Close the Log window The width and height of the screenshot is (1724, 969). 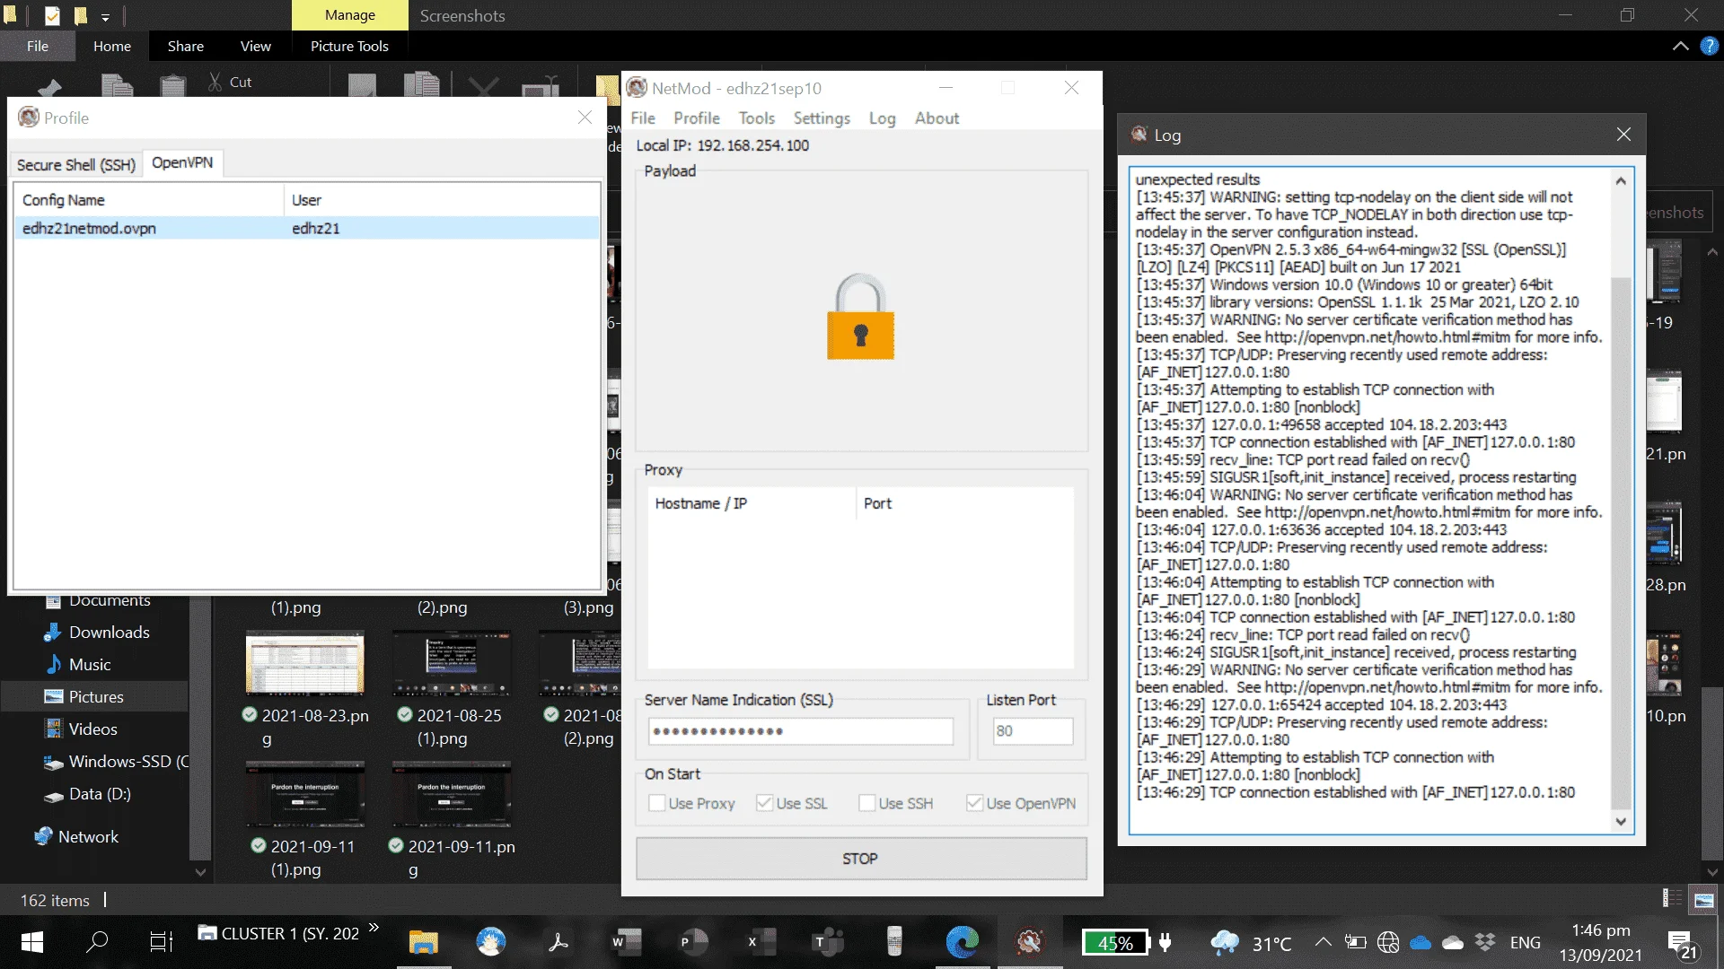click(x=1623, y=135)
